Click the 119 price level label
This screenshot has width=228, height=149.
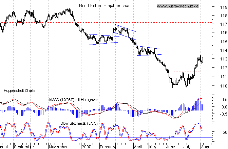(x=223, y=6)
